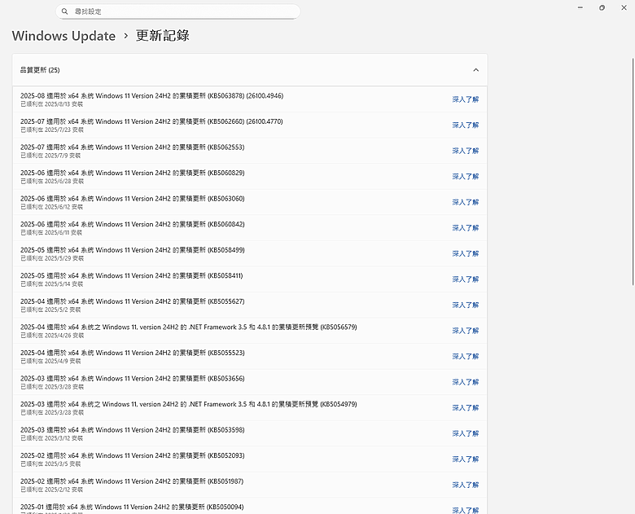Open 深入了解 link for KB5062553

(x=466, y=151)
